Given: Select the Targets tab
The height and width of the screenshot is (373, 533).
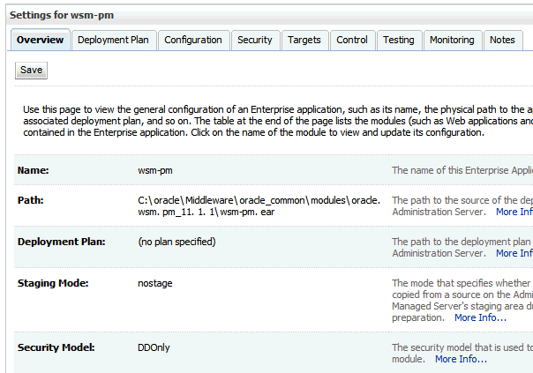Looking at the screenshot, I should (x=304, y=40).
